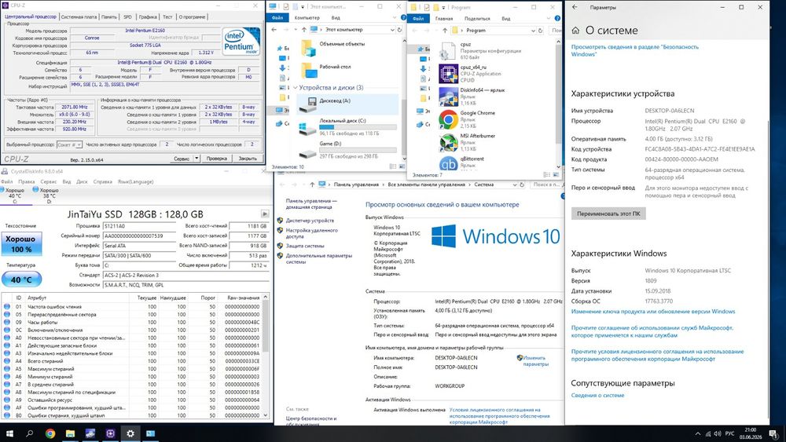The height and width of the screenshot is (442, 786).
Task: Refresh the Этот компьютер explorer window
Action: tap(399, 30)
